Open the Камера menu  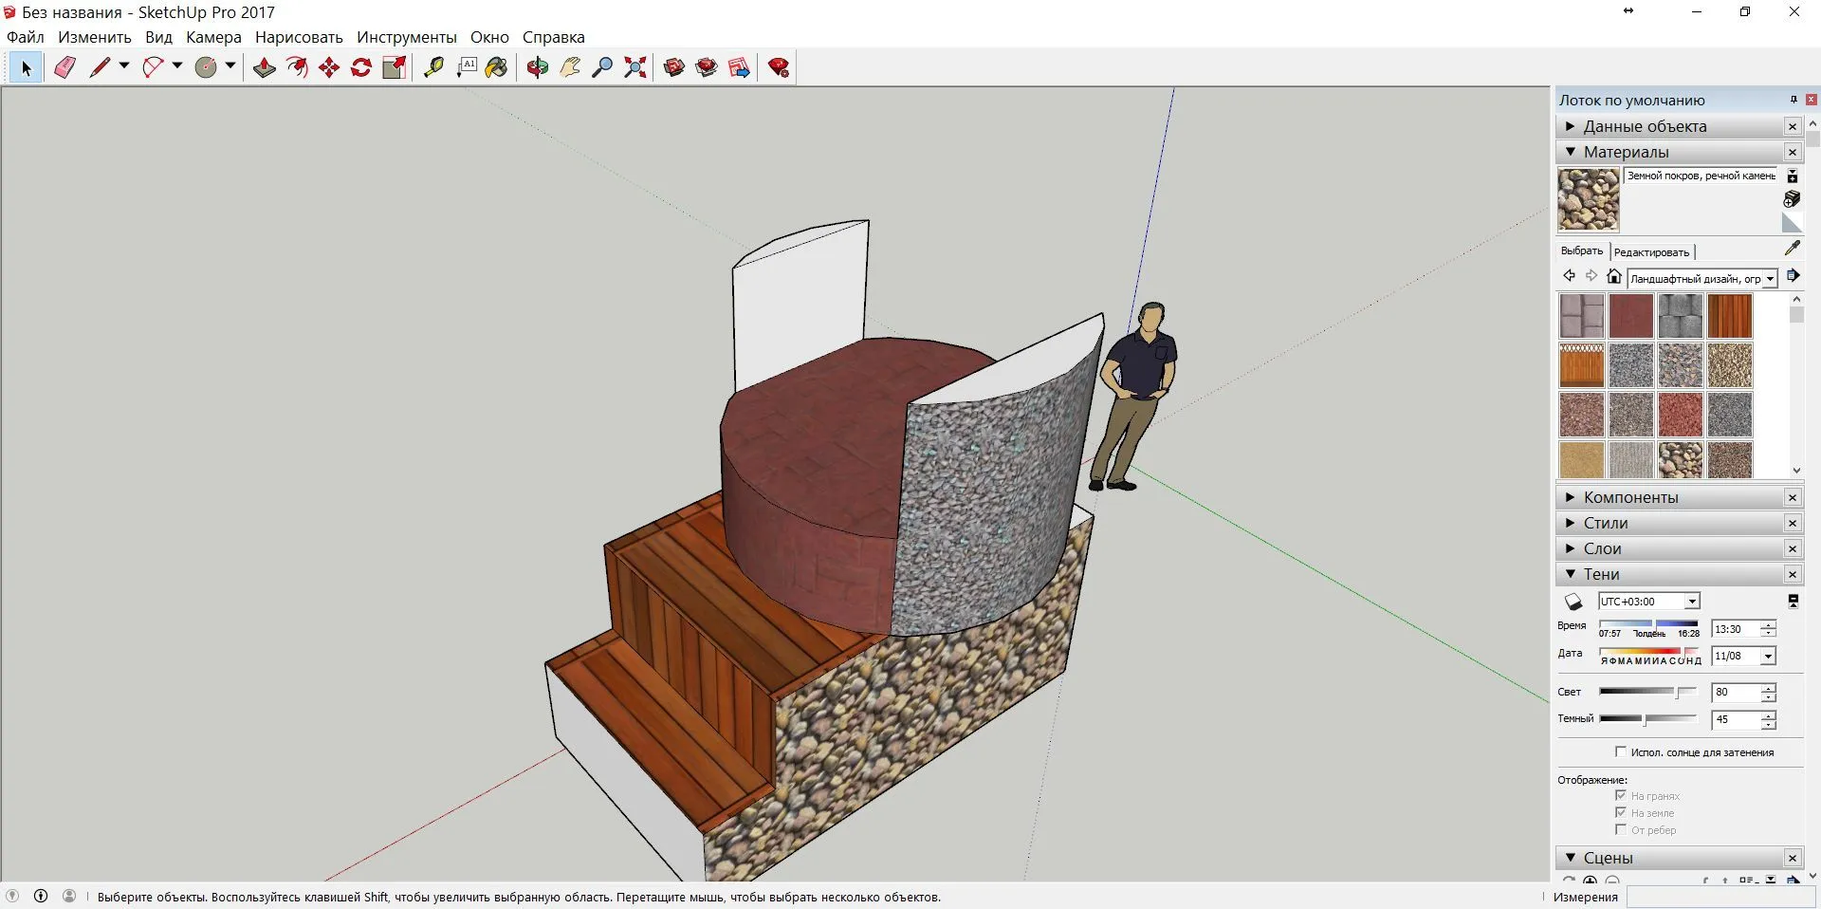click(213, 37)
